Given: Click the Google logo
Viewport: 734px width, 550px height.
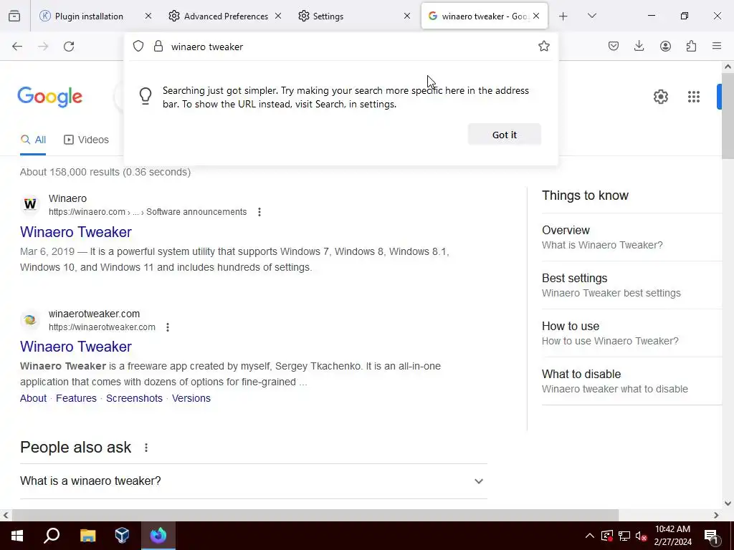Looking at the screenshot, I should 49,97.
